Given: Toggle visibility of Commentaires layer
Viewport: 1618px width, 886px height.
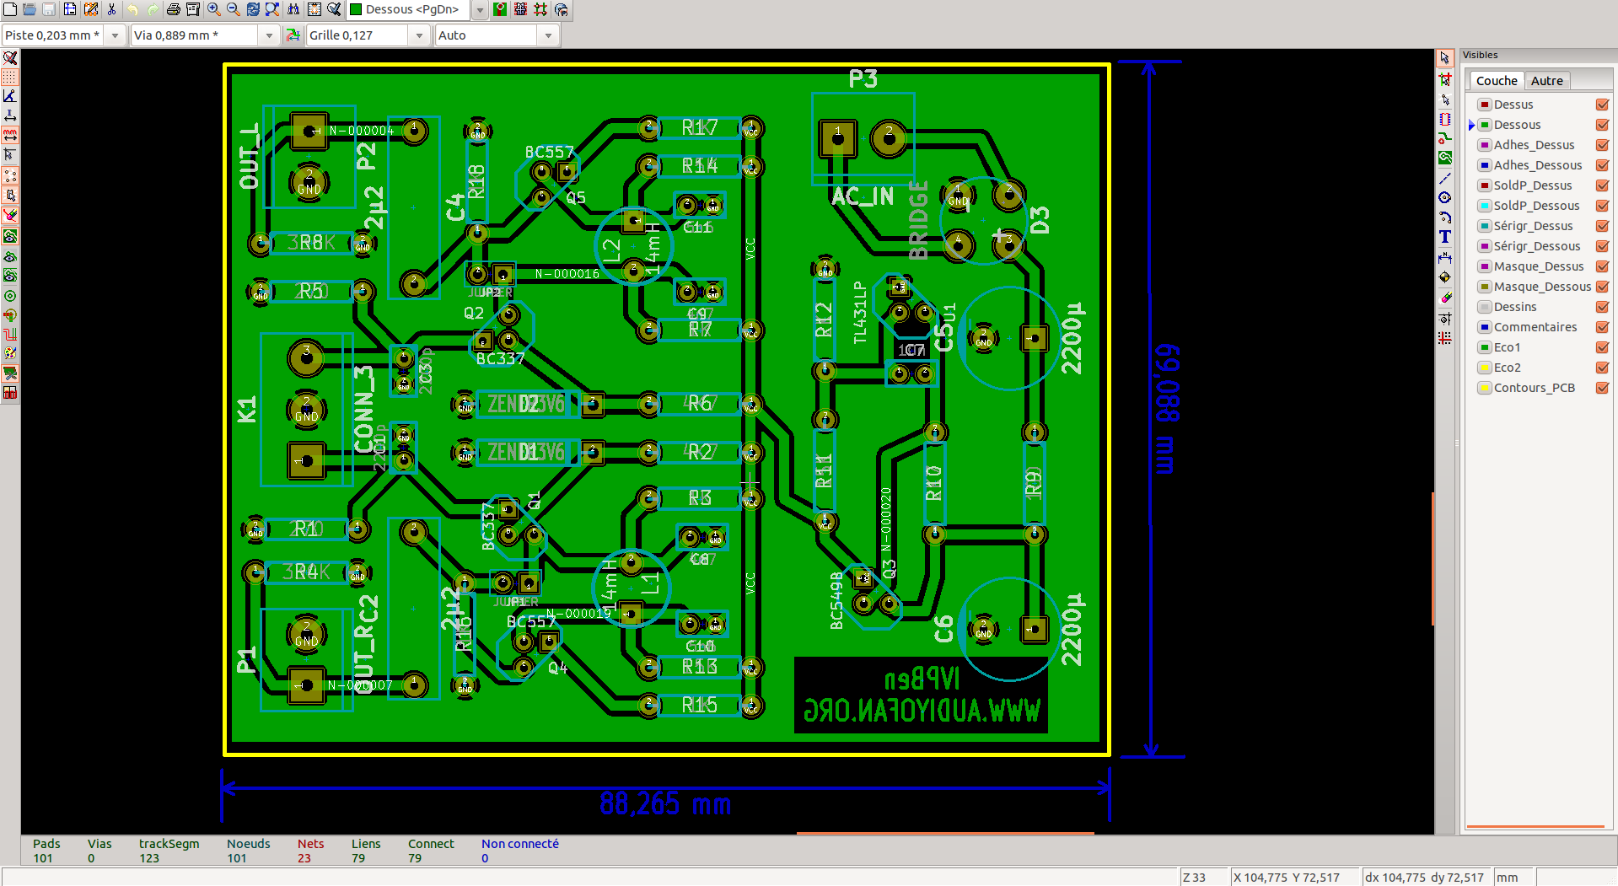Looking at the screenshot, I should [1603, 327].
